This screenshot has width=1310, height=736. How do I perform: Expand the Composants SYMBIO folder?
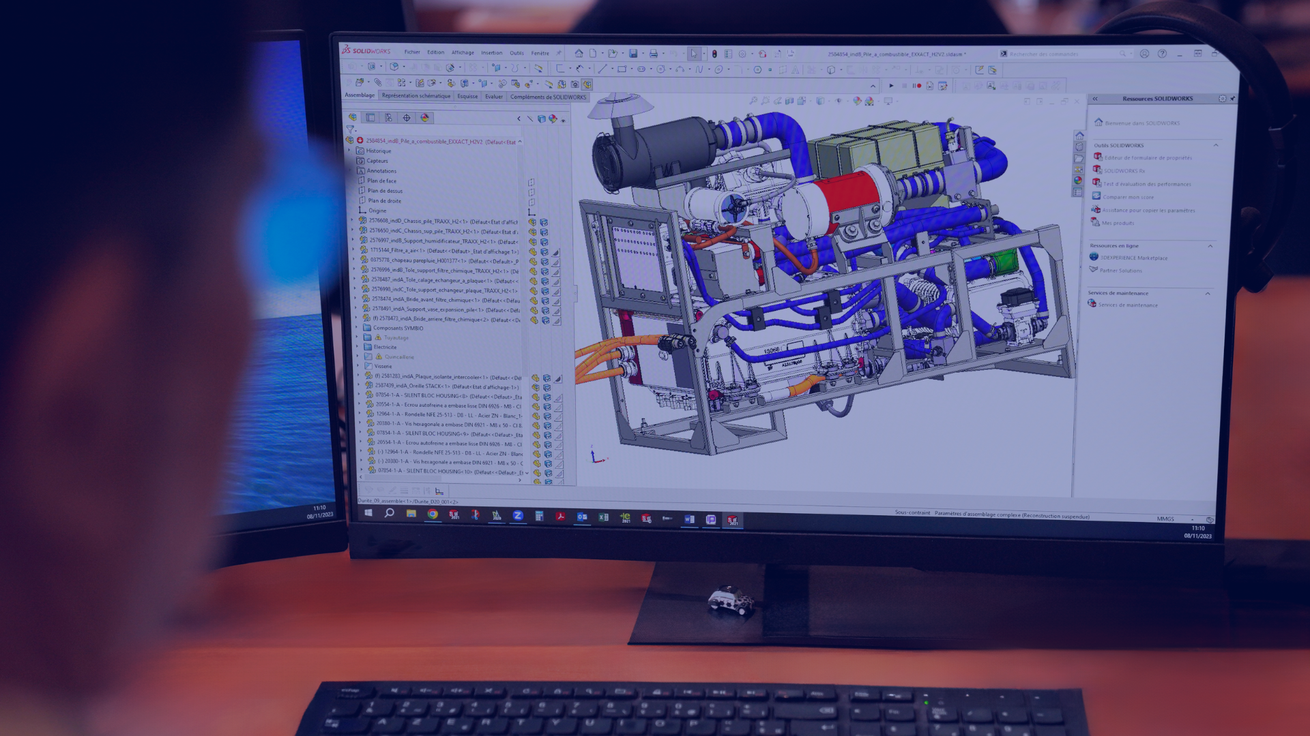(x=357, y=328)
